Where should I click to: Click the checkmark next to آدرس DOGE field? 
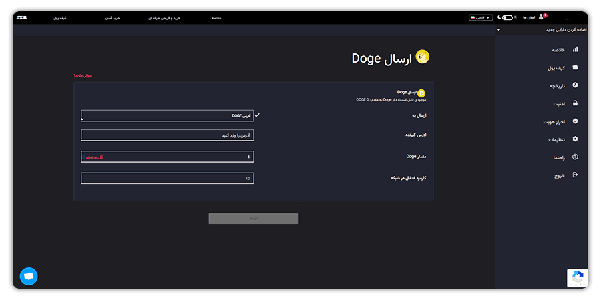(x=257, y=115)
